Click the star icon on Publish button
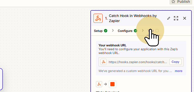 pyautogui.click(x=173, y=2)
